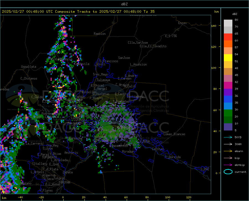This screenshot has height=201, width=249.
Task: Select the light gray 70-80 dBZ swatch
Action: pos(228,23)
